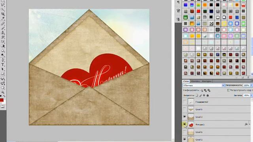Select the History Brush tool

coord(3,37)
